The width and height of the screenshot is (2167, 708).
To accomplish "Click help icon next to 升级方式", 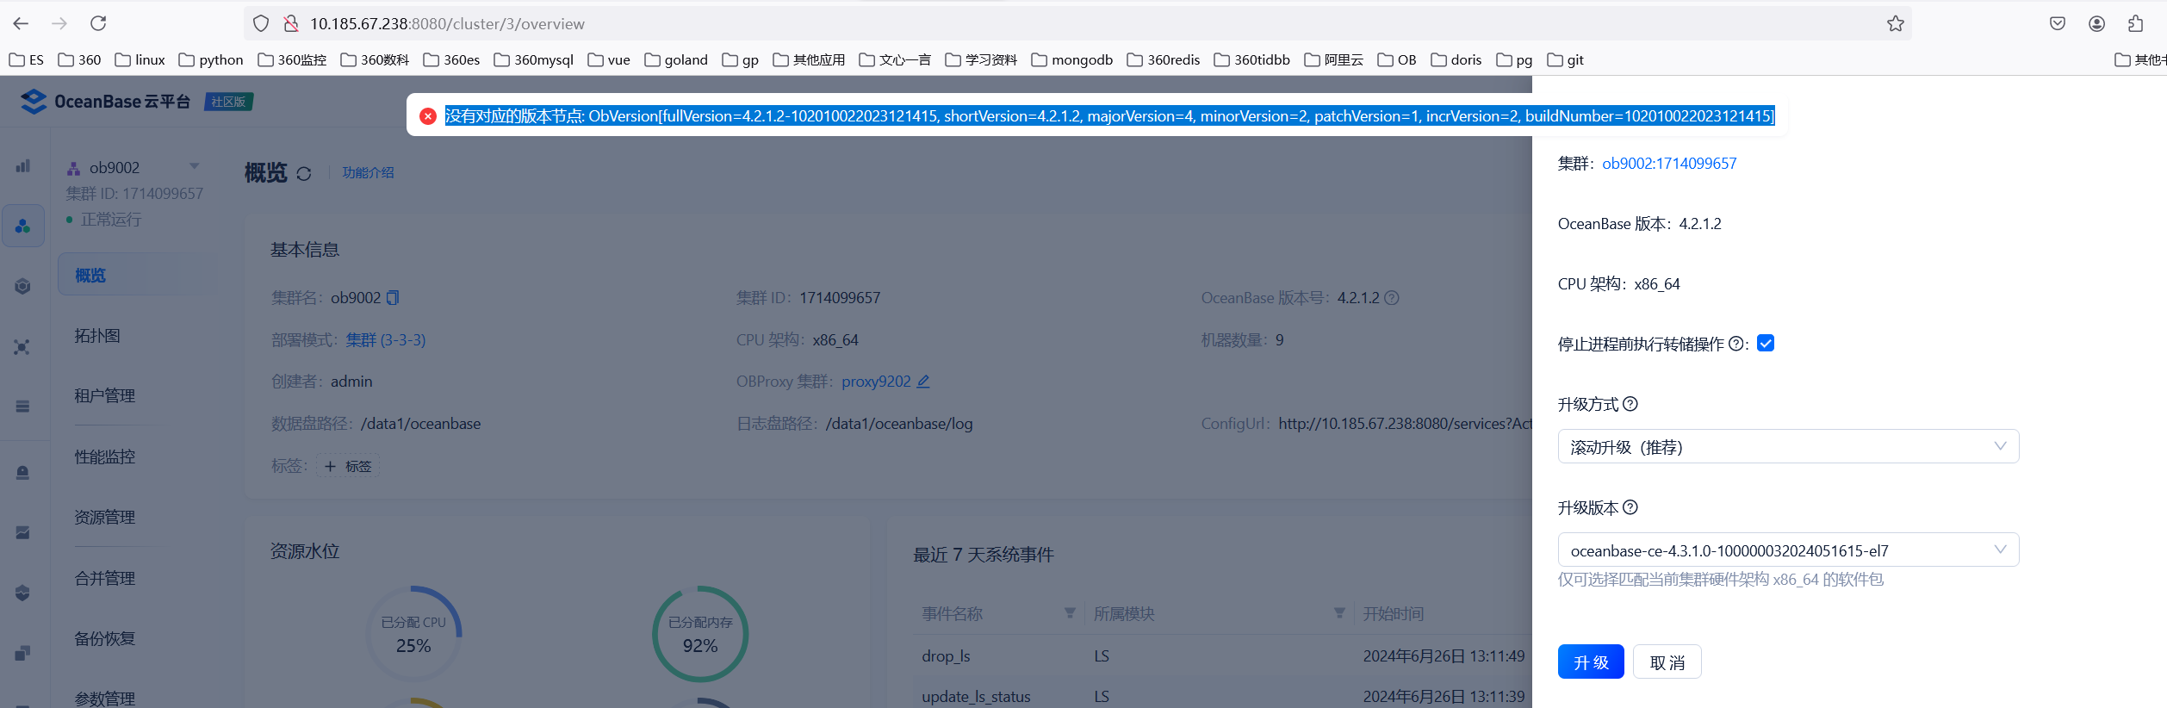I will pos(1630,403).
